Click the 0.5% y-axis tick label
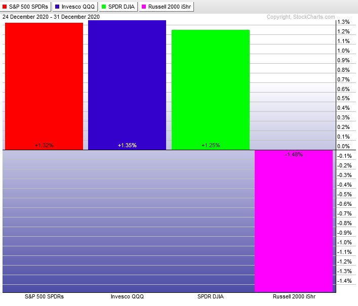 point(343,98)
